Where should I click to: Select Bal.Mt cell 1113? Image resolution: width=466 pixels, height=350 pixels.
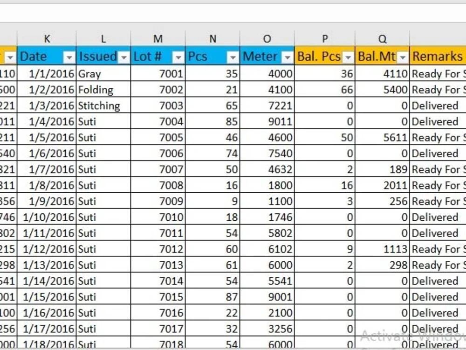382,249
